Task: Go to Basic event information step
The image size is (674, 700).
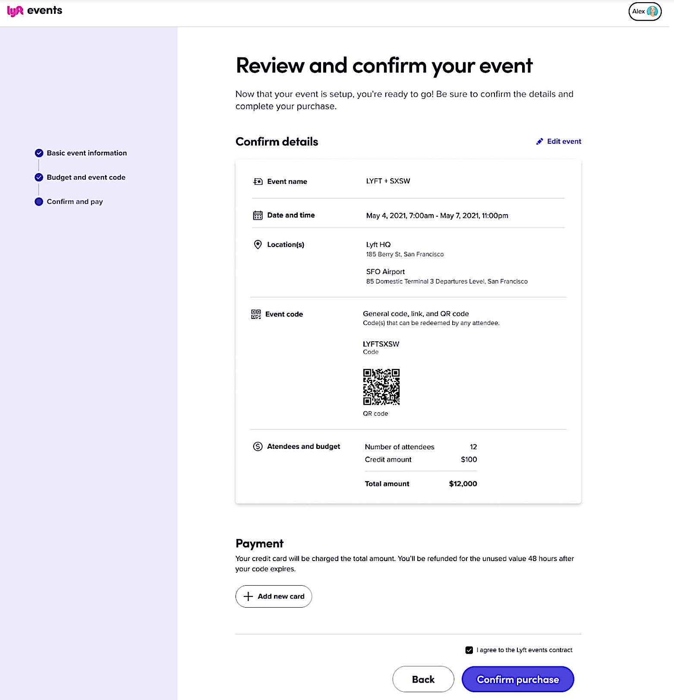Action: [x=86, y=153]
